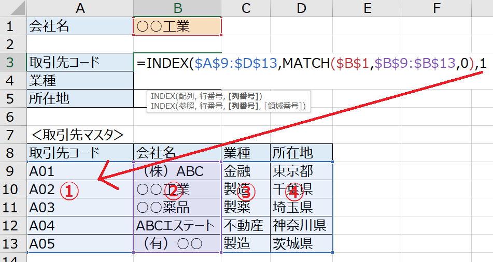
Task: Click cell ABCエステート
Action: tap(177, 226)
